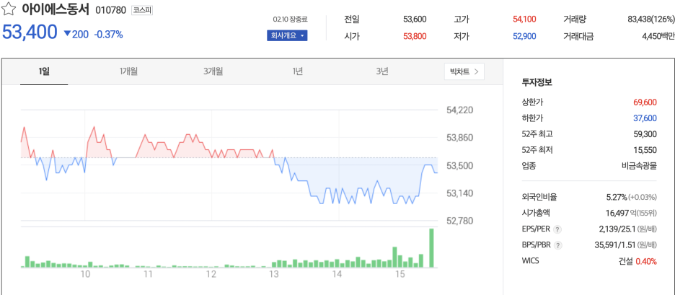Image resolution: width=675 pixels, height=295 pixels.
Task: Click the 코스피 market badge
Action: pos(141,10)
